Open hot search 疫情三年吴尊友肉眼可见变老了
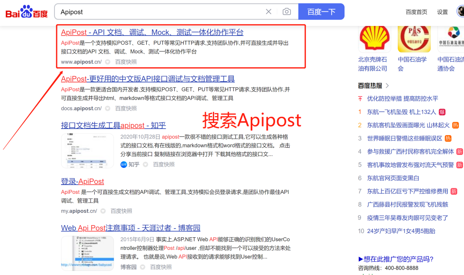 pos(407,218)
